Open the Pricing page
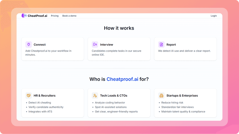Image resolution: width=239 pixels, height=134 pixels. [55, 16]
